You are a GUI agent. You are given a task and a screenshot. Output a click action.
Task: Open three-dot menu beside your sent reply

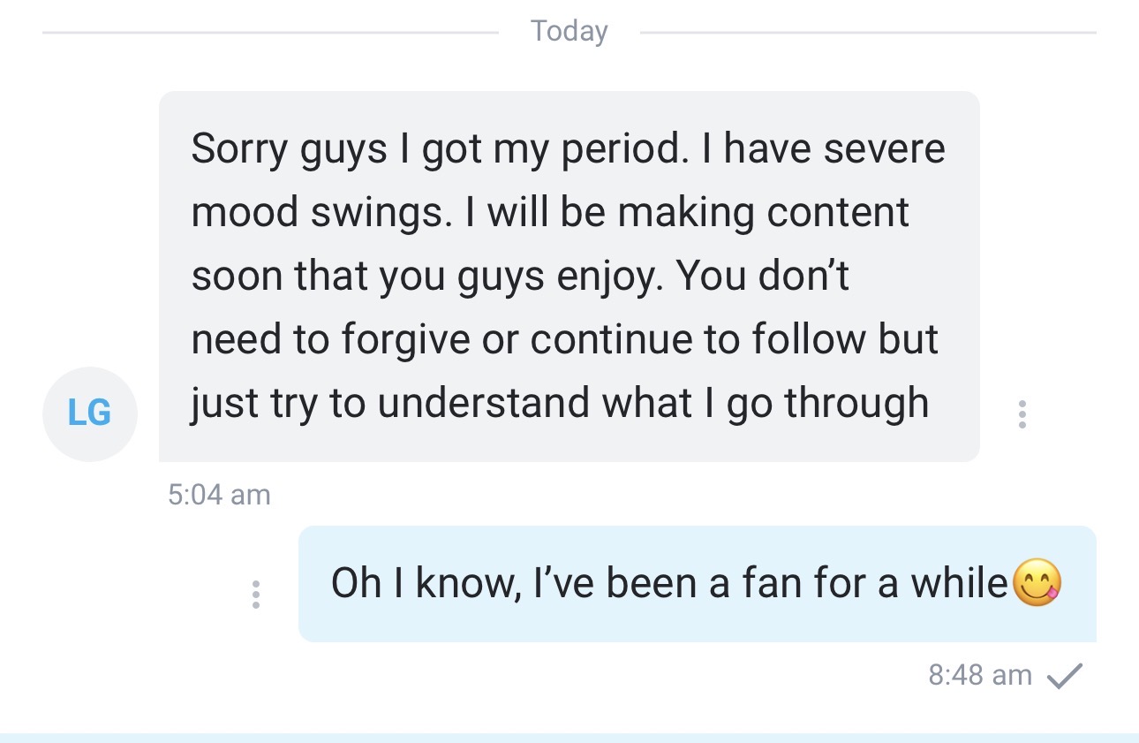(256, 595)
